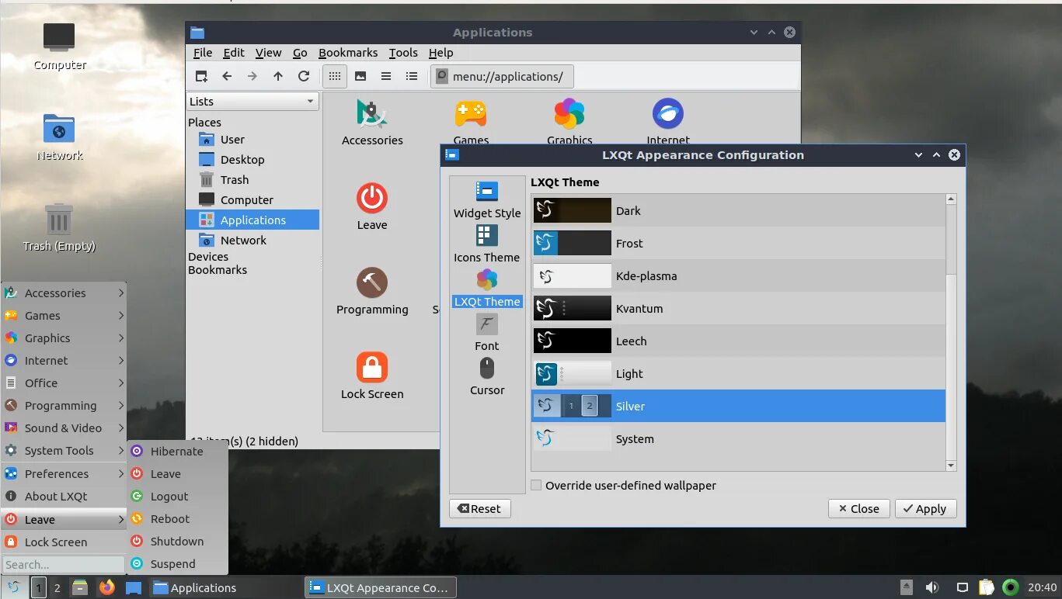The height and width of the screenshot is (599, 1062).
Task: Expand Games submenu in start menu
Action: [64, 316]
